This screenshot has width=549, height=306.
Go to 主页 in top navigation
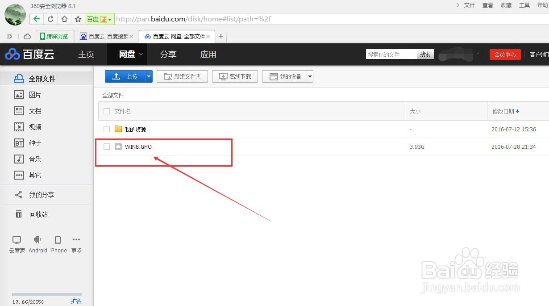click(86, 54)
